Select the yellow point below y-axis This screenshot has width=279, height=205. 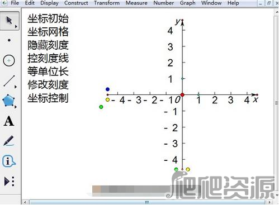[x=188, y=169]
